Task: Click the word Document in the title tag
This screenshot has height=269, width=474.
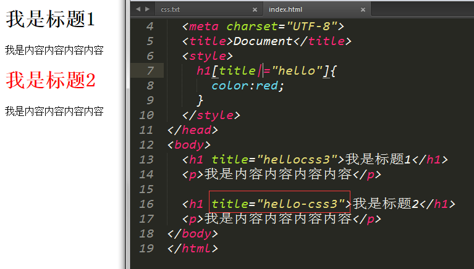Action: 263,41
